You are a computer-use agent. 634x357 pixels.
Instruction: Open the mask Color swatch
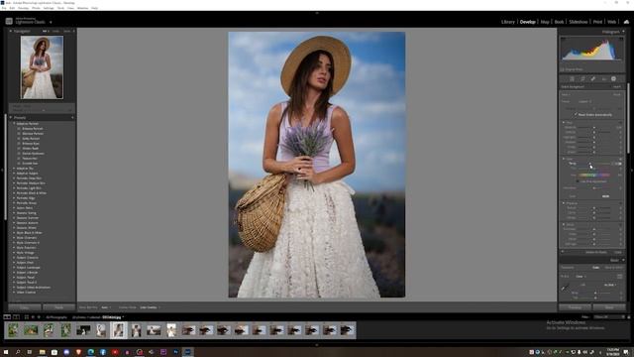(605, 196)
